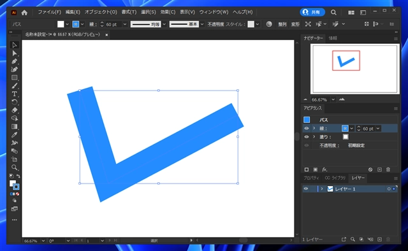Open the Edit Toolbar three-dots button
This screenshot has width=408, height=251.
click(14, 220)
